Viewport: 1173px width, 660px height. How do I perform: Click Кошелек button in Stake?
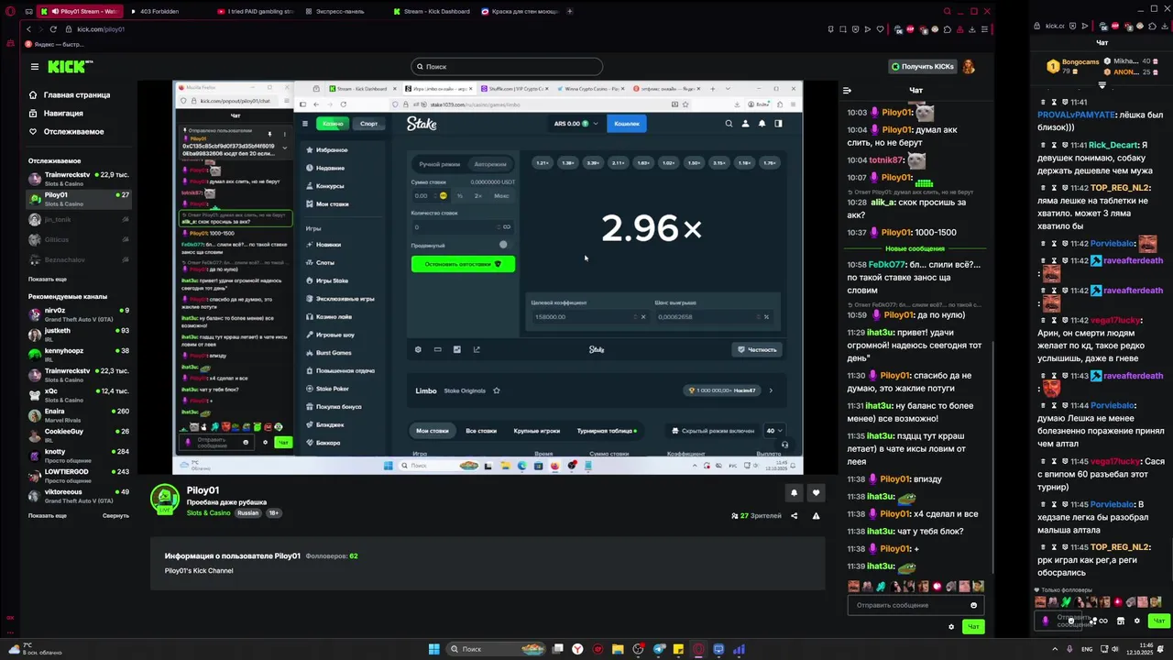[x=627, y=124]
